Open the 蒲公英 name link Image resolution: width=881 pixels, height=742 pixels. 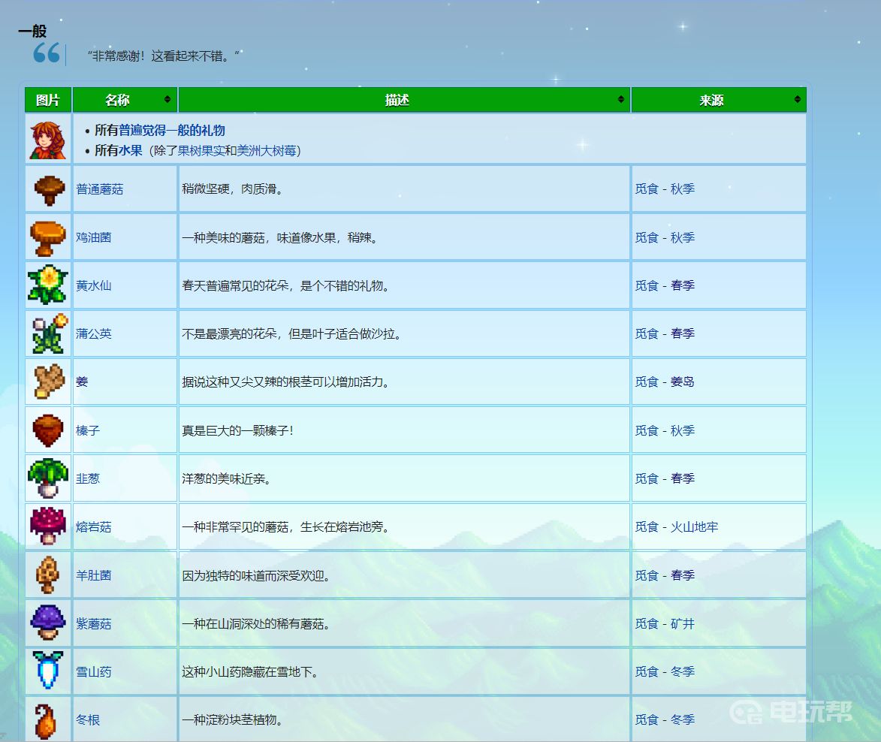pos(93,333)
